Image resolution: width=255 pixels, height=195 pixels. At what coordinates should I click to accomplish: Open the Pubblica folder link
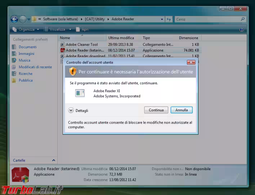tap(26, 80)
